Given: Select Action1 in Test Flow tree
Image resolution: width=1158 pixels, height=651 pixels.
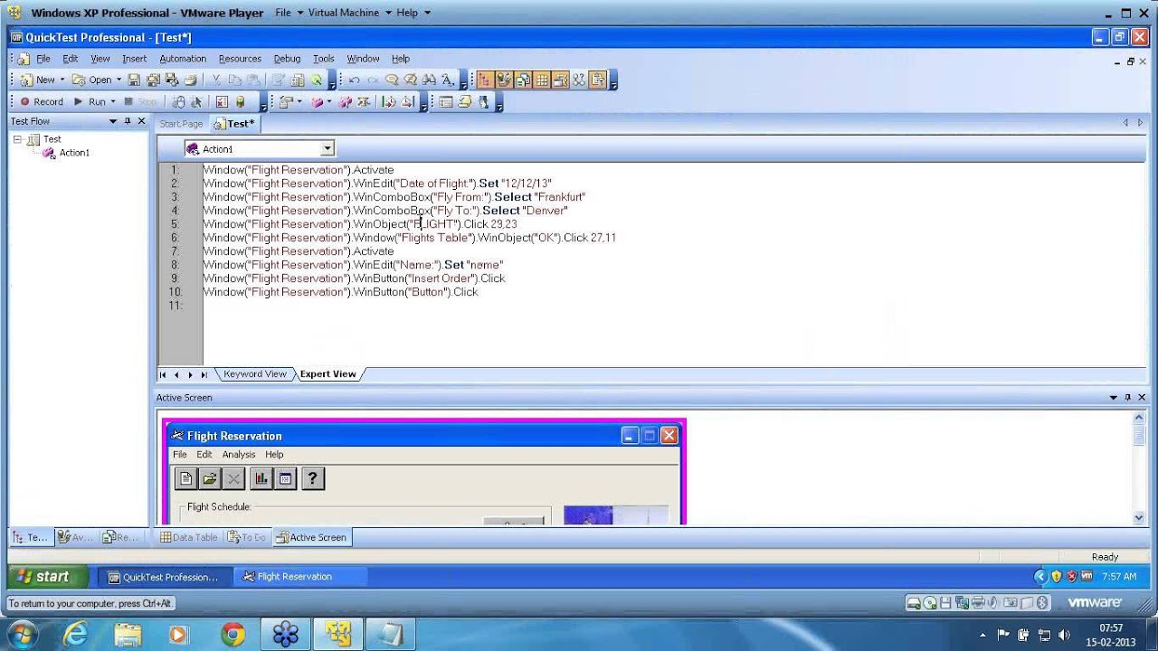Looking at the screenshot, I should tap(74, 153).
